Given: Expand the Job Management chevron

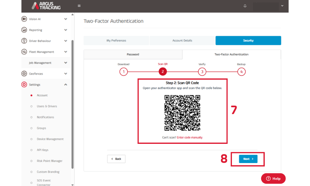Looking at the screenshot, I should (x=66, y=63).
